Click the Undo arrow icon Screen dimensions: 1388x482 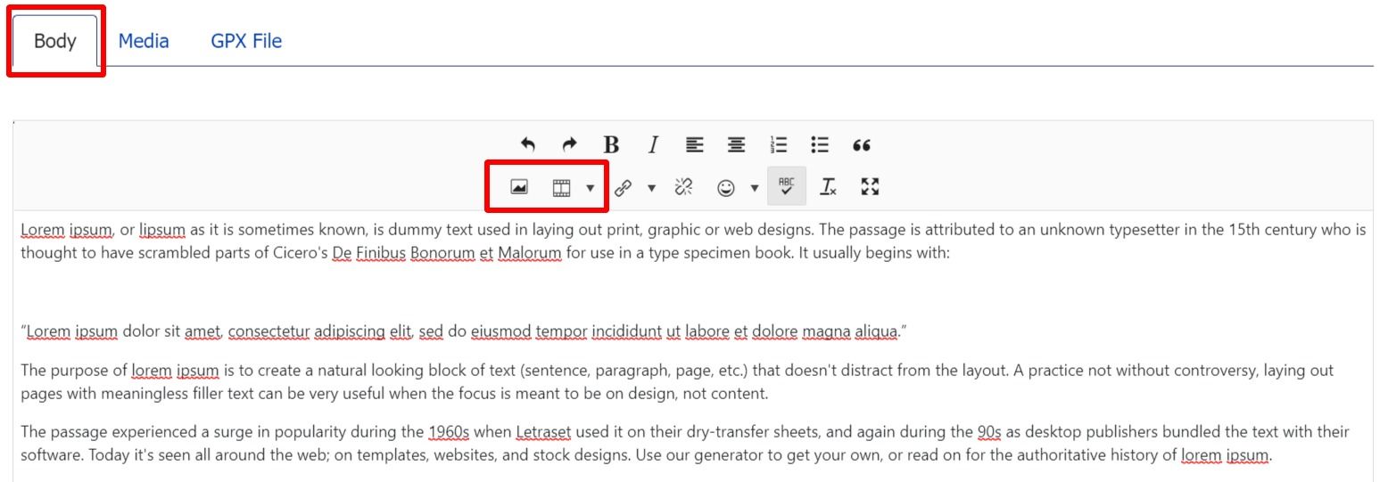point(527,144)
